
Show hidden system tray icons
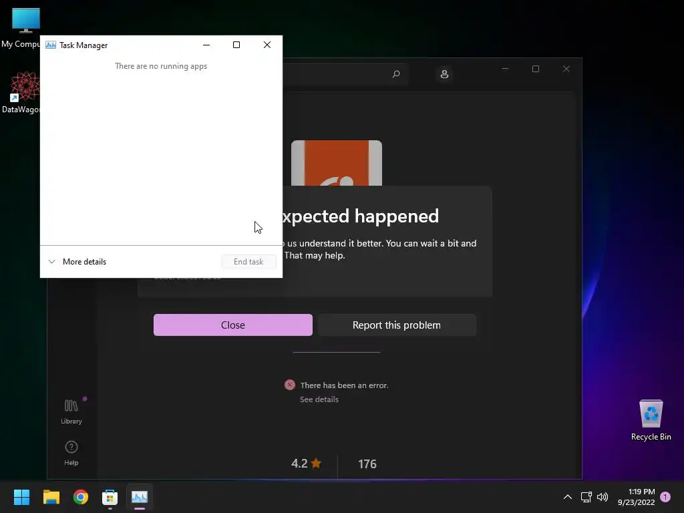(x=568, y=497)
